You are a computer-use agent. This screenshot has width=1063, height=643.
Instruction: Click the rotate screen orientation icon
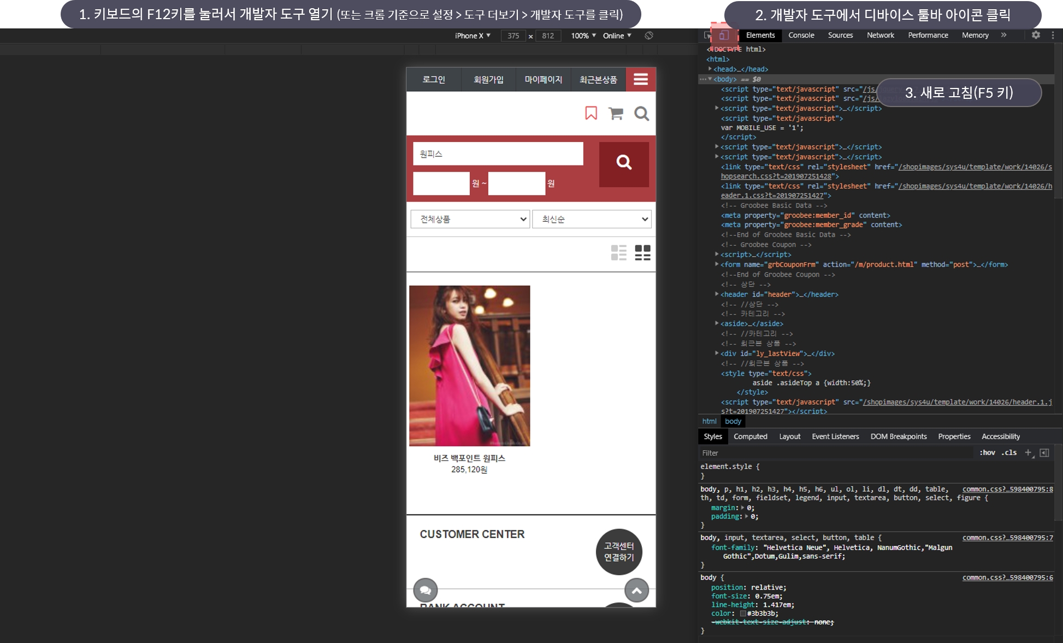(x=649, y=36)
